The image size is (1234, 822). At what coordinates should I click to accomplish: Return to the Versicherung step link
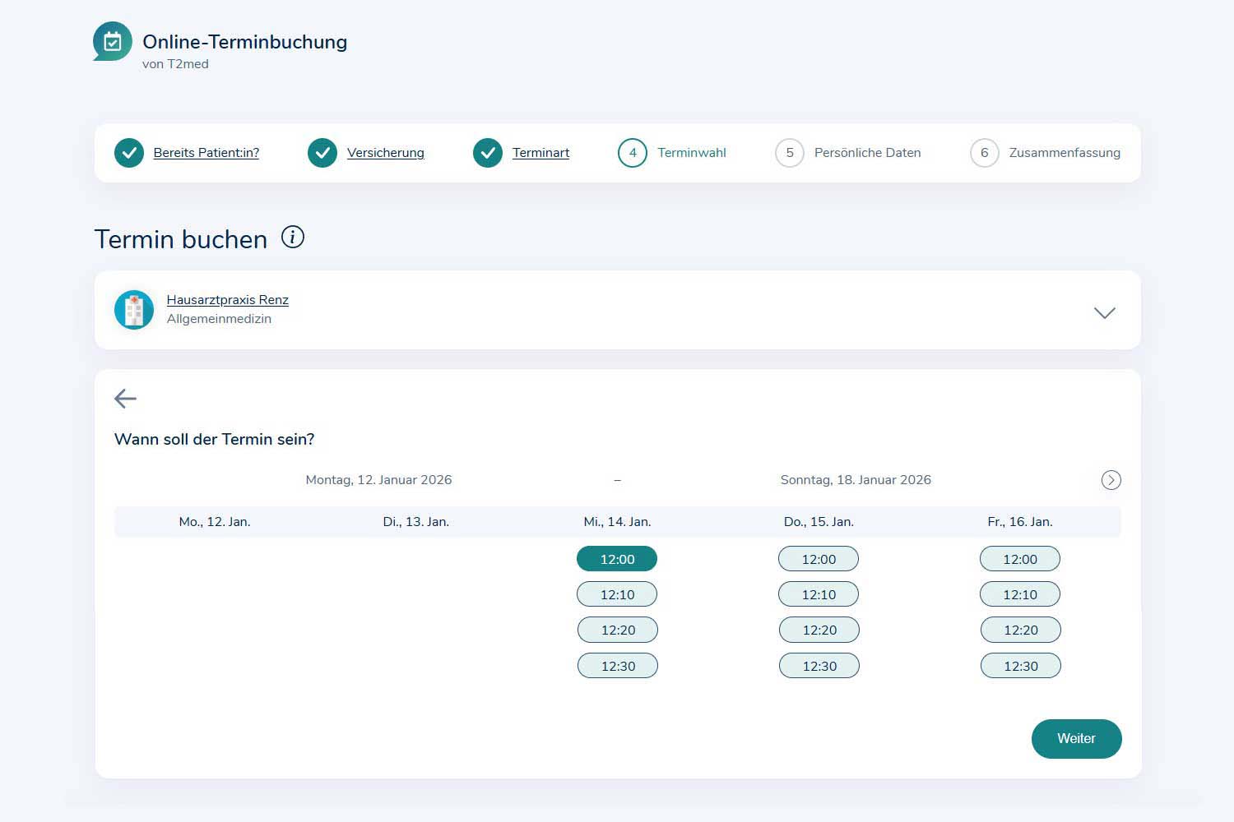(x=385, y=153)
